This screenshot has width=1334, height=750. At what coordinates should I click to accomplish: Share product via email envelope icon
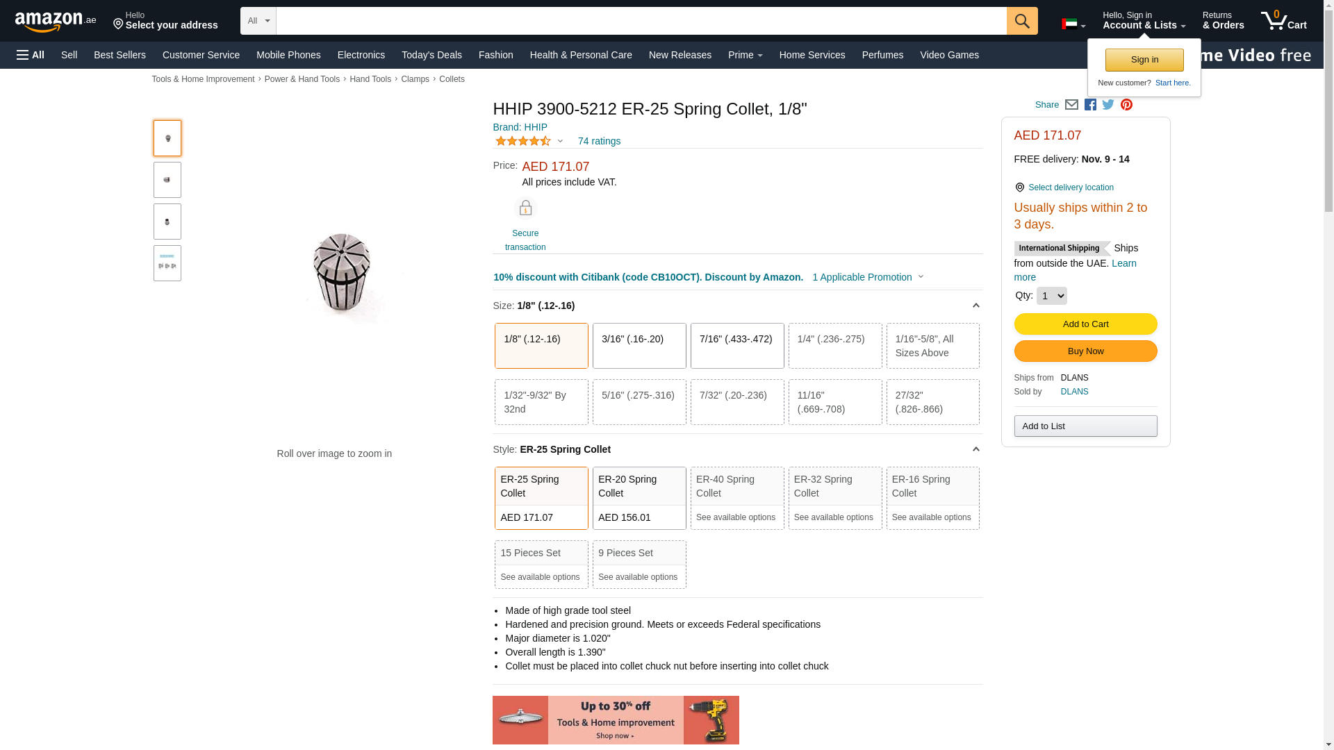[1071, 105]
